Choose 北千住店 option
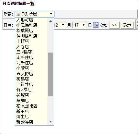Image resolution: width=138 pixels, height=134 pixels. (x=31, y=63)
